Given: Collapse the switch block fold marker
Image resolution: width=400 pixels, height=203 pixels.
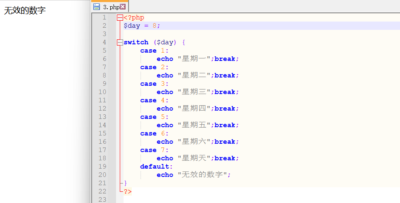Looking at the screenshot, I should (120, 42).
